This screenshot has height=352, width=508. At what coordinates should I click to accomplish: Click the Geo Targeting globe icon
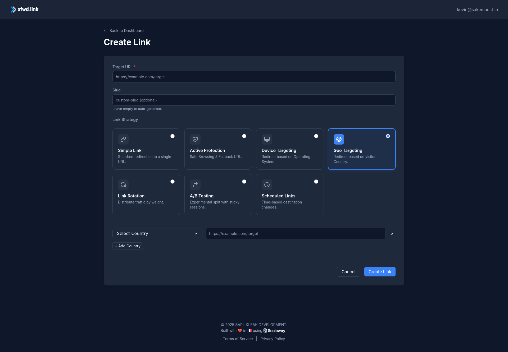[x=339, y=139]
